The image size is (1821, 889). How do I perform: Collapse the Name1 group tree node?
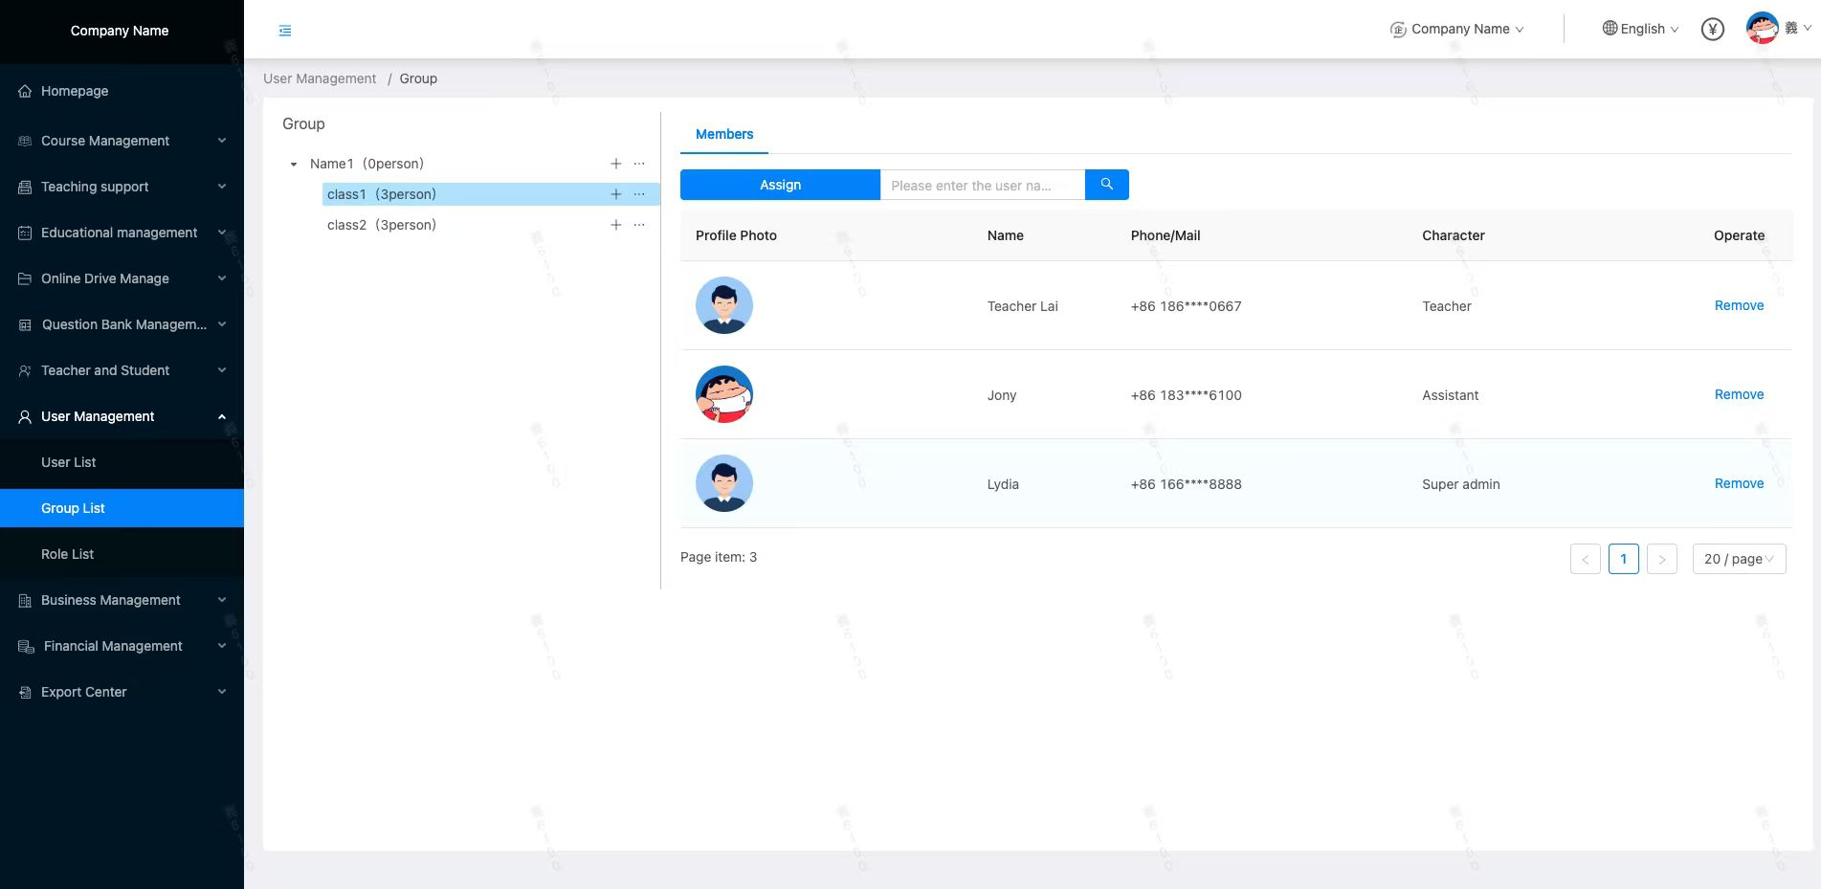point(294,165)
